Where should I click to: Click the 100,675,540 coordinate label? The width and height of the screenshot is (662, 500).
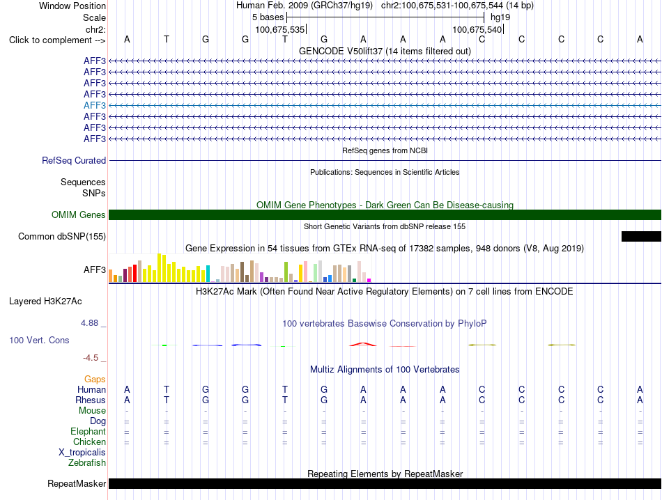pos(477,29)
